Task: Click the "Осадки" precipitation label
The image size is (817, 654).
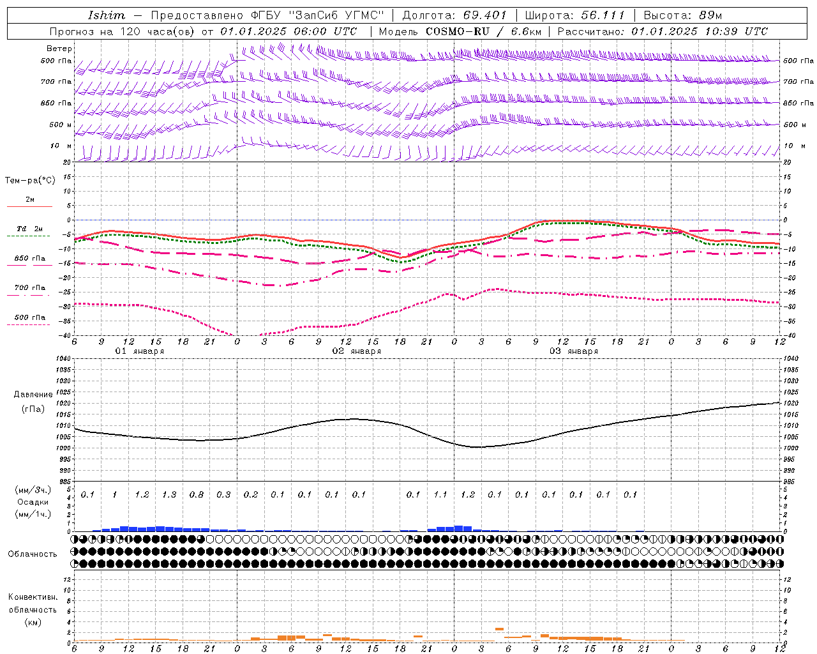Action: (x=33, y=502)
